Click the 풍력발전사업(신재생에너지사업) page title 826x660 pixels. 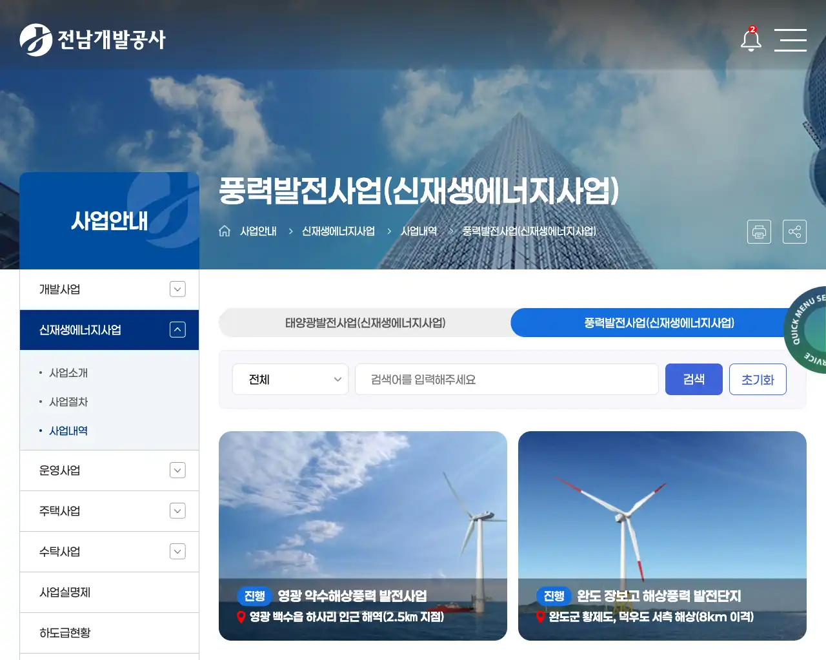[x=419, y=191]
